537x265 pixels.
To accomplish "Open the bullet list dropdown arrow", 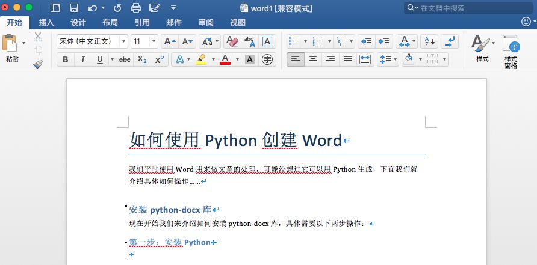I will tap(305, 41).
